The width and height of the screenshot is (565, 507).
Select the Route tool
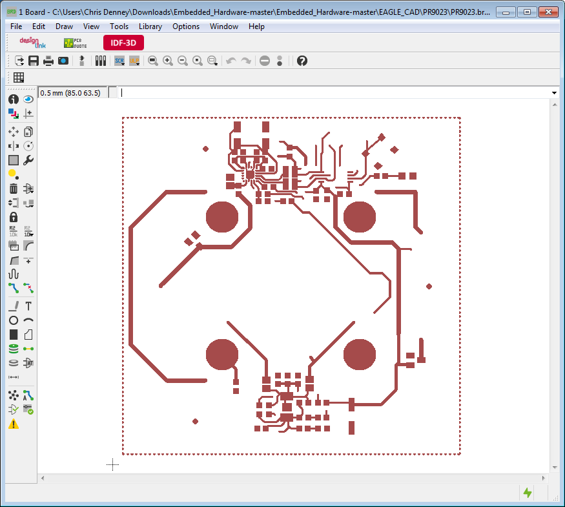click(x=14, y=288)
